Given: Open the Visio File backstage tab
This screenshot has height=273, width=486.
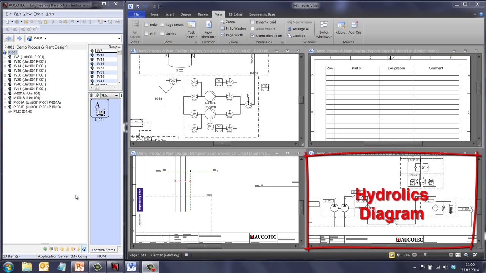Looking at the screenshot, I should point(136,14).
